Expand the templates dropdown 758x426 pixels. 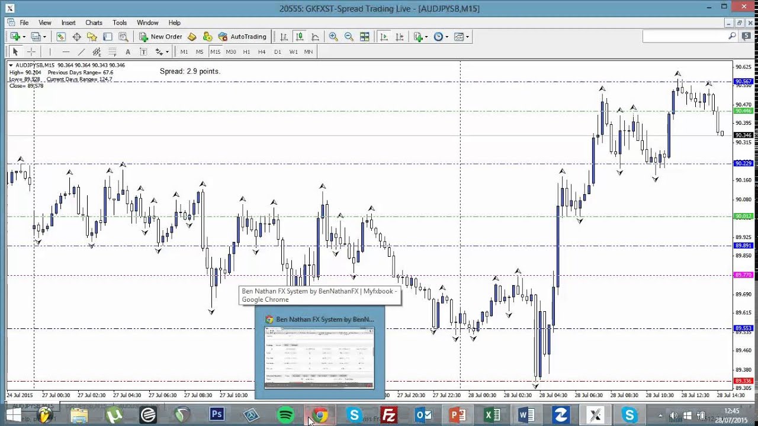pos(467,37)
